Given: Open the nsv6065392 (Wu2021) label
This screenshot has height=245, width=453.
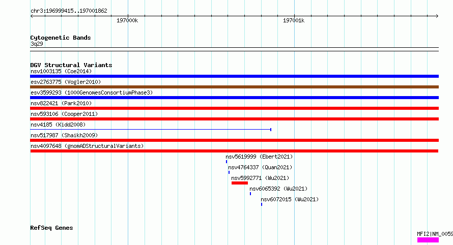Looking at the screenshot, I should tap(278, 189).
